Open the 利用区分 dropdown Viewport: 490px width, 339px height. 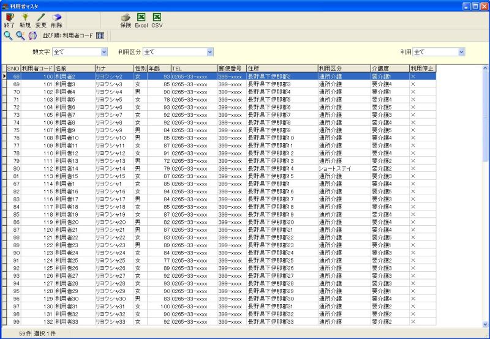[x=210, y=52]
